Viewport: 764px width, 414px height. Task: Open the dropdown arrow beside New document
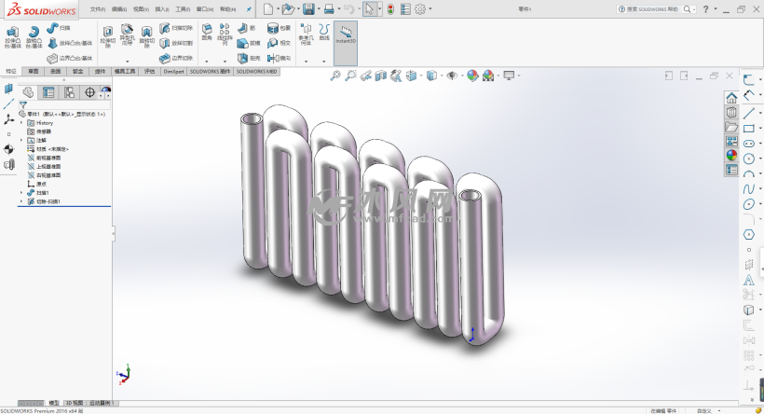[x=279, y=8]
